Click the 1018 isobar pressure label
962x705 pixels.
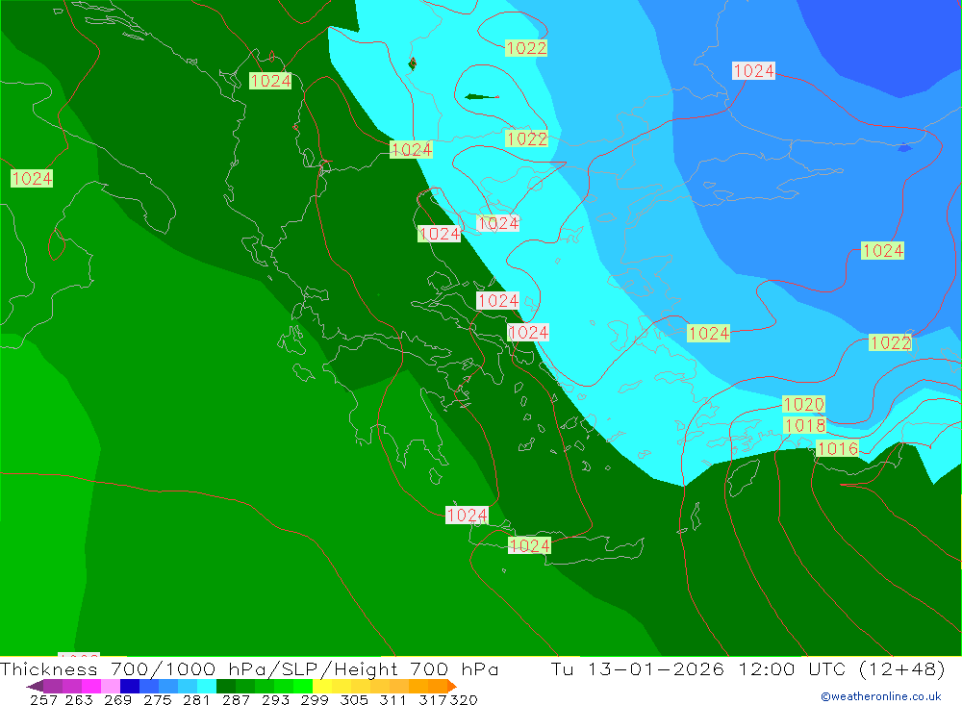click(805, 425)
